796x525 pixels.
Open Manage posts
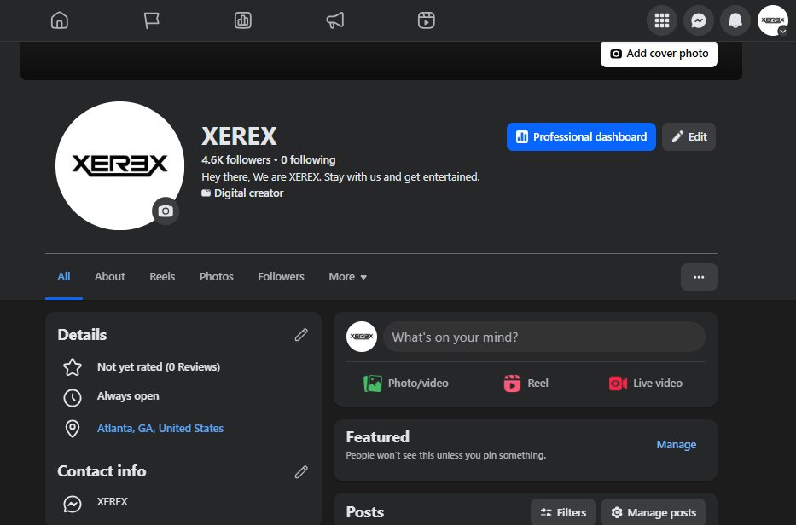654,512
